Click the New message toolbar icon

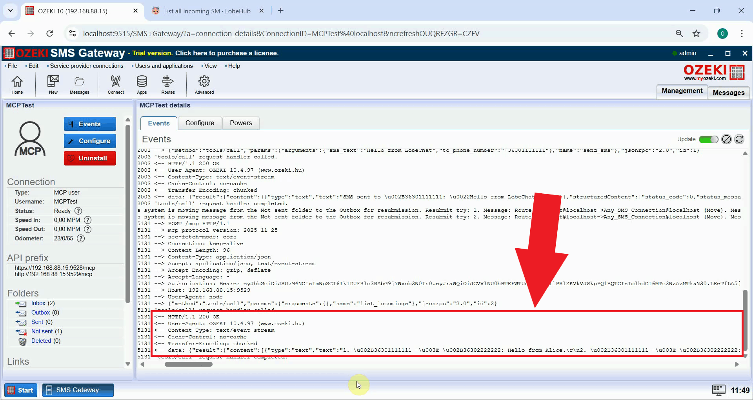(x=53, y=85)
